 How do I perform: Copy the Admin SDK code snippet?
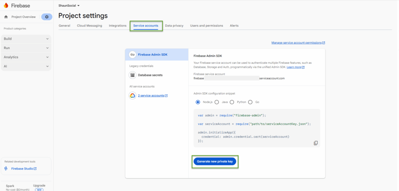[316, 143]
